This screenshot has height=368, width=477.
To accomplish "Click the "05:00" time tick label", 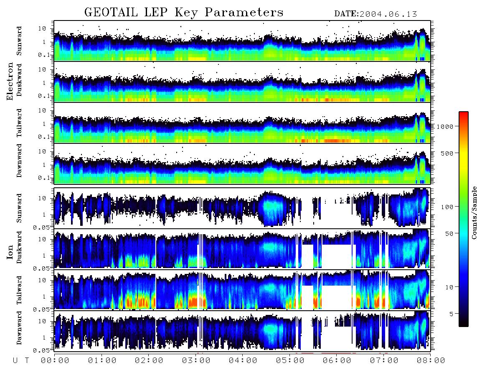I will pyautogui.click(x=290, y=360).
